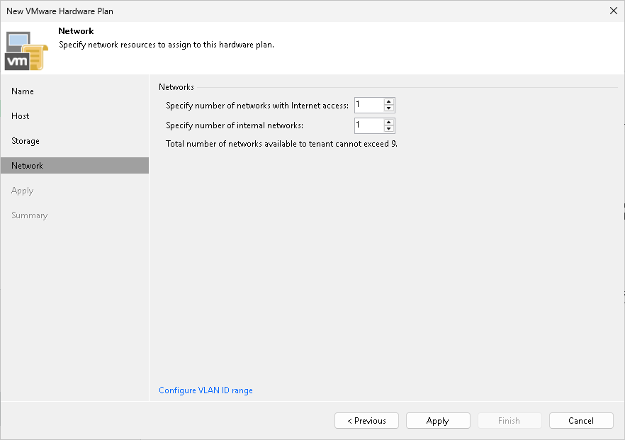Click the Cancel button
The height and width of the screenshot is (440, 625).
click(581, 420)
